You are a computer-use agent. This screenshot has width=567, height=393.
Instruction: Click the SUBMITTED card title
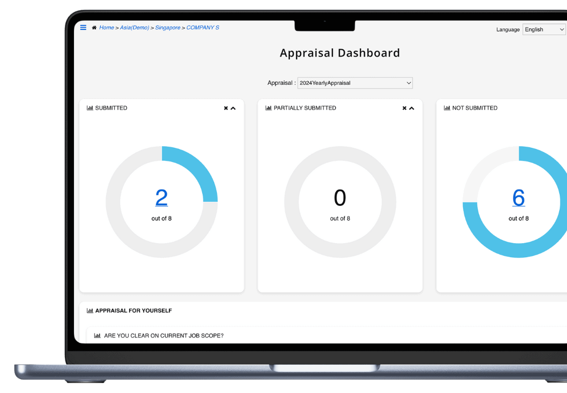[x=111, y=108]
